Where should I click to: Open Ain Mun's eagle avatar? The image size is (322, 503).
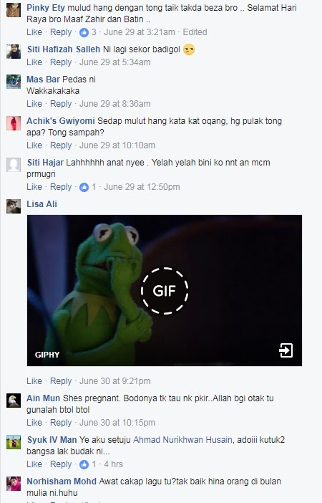[x=14, y=401]
